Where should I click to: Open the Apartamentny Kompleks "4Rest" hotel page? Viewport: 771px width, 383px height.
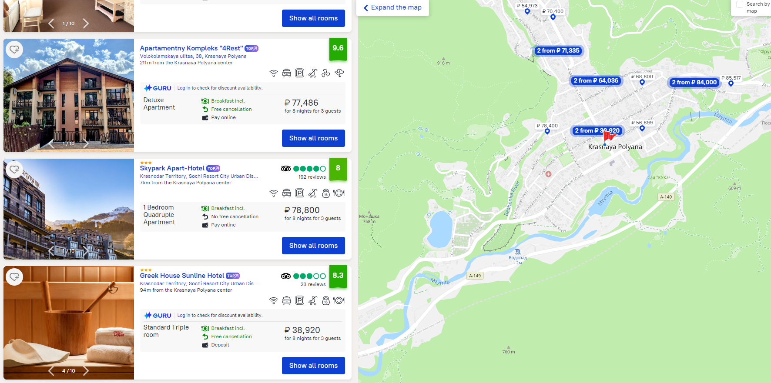(191, 48)
